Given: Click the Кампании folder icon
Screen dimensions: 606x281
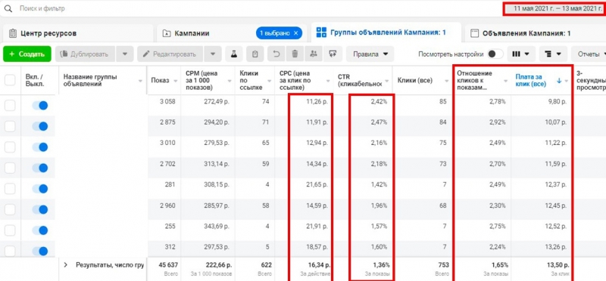Looking at the screenshot, I should [x=167, y=33].
